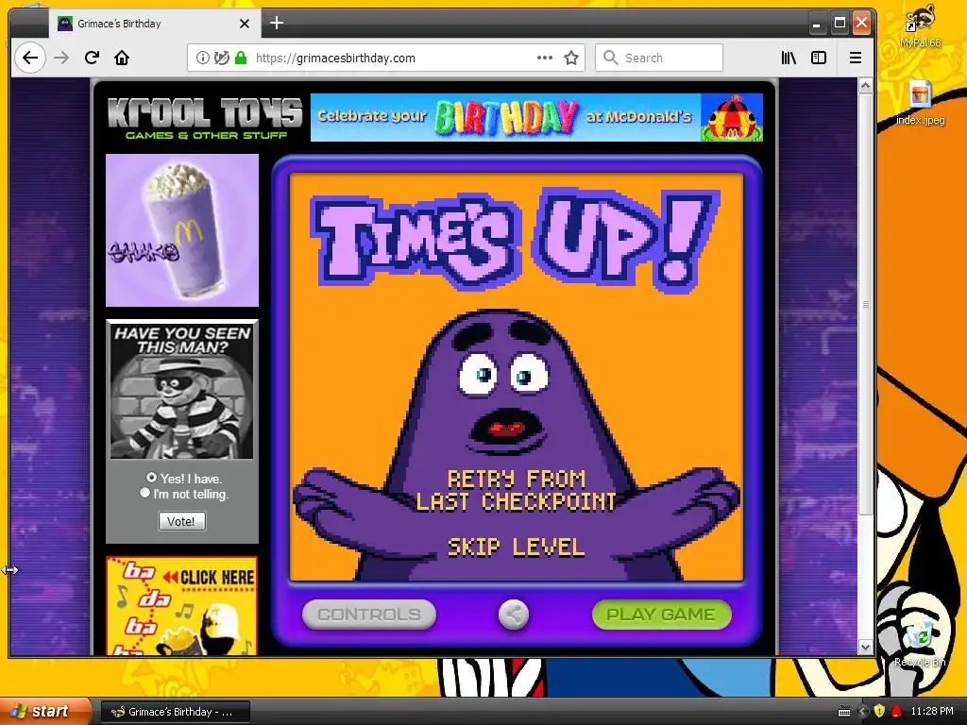Bookmark this page with the star
The width and height of the screenshot is (967, 725).
571,58
